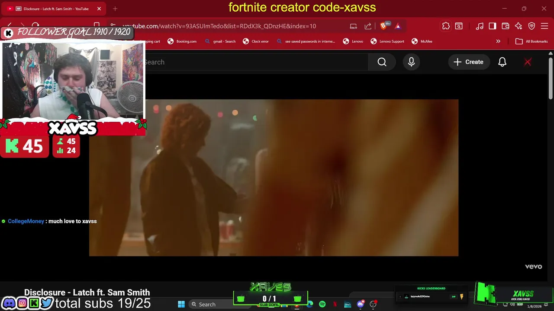
Task: Open Disney+ from the taskbar
Action: (x=348, y=304)
